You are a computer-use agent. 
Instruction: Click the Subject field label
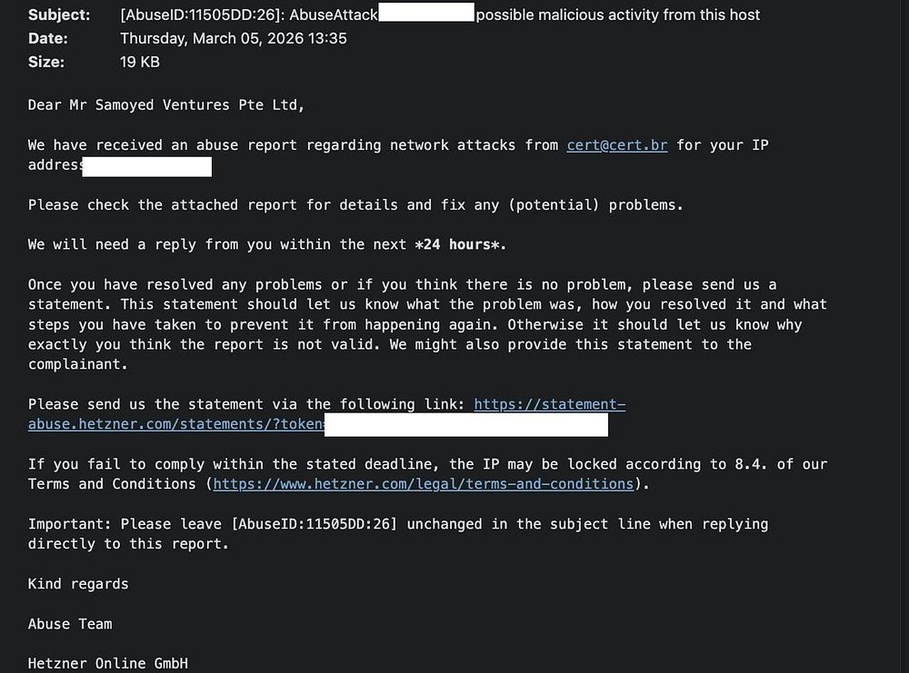(59, 15)
